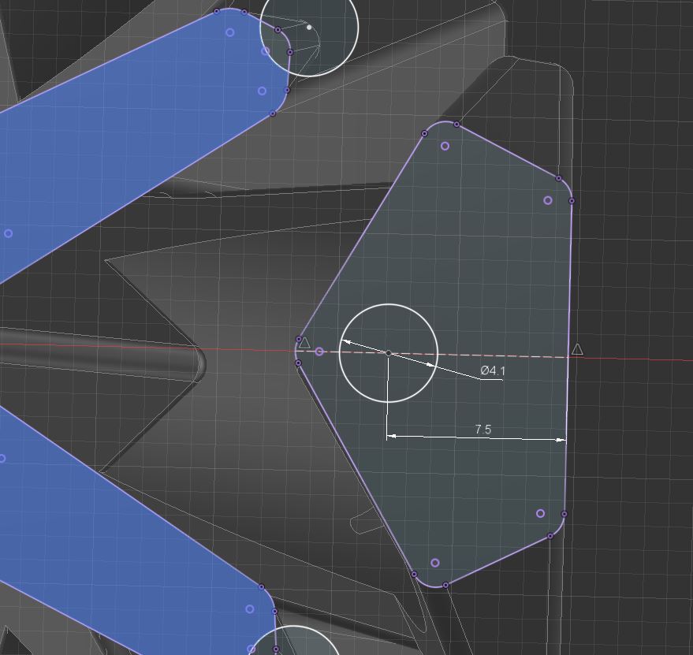Image resolution: width=693 pixels, height=655 pixels.
Task: Select the Ø4.1 diameter dimension label
Action: (492, 370)
